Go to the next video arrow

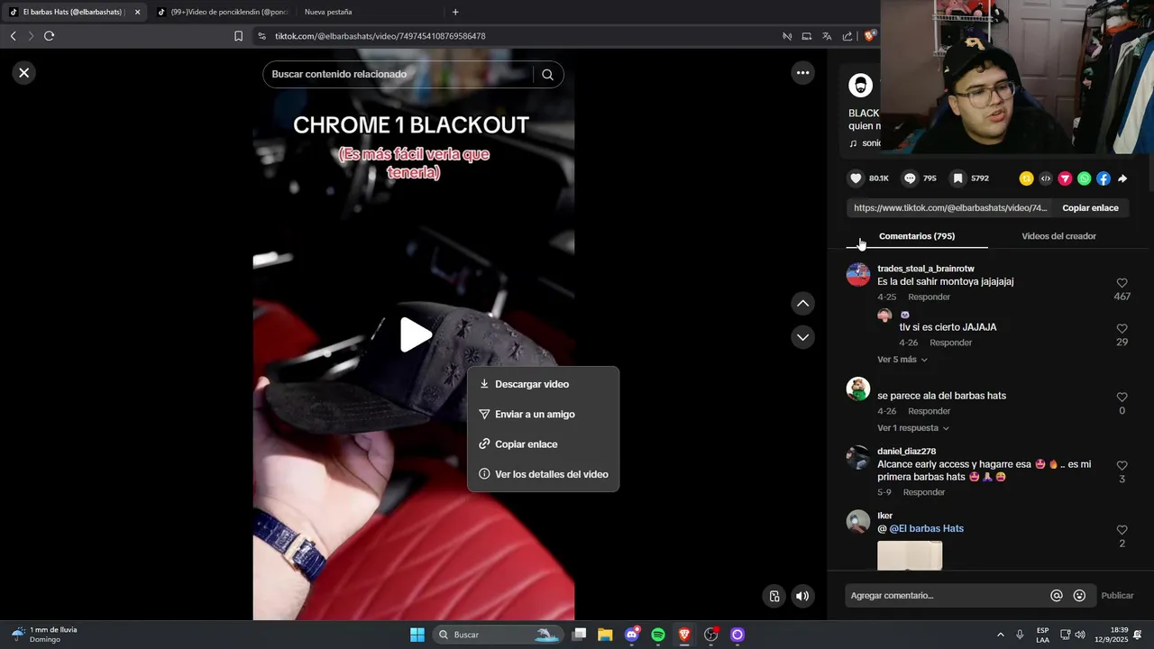pos(802,337)
